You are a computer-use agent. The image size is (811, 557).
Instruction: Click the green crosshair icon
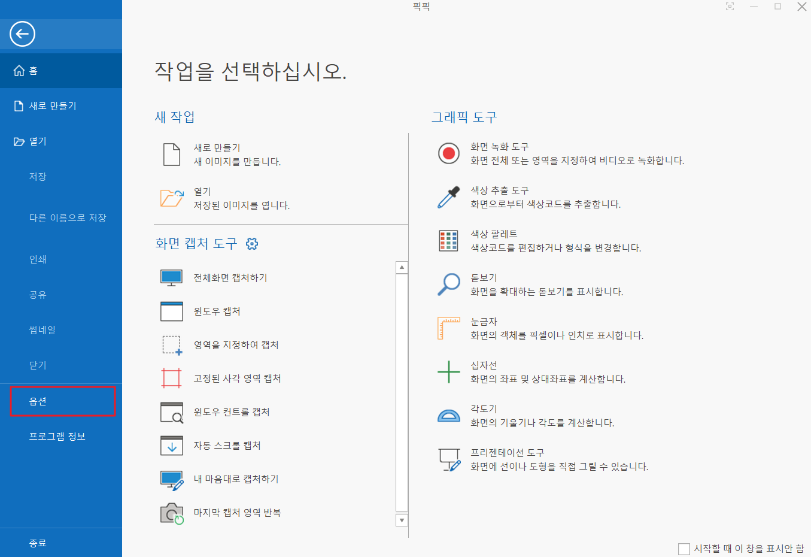[449, 372]
